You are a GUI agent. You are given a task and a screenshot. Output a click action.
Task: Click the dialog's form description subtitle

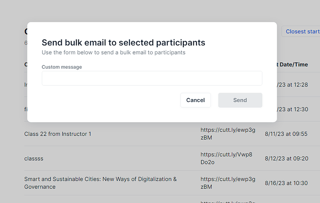[x=113, y=52]
